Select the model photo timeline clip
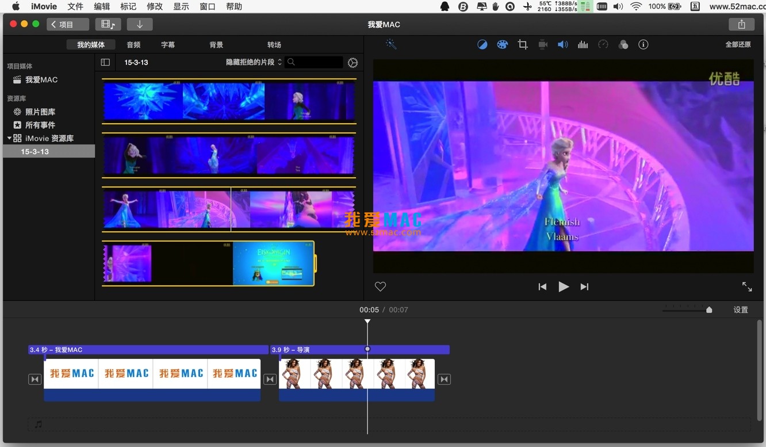Viewport: 766px width, 447px height. point(357,379)
